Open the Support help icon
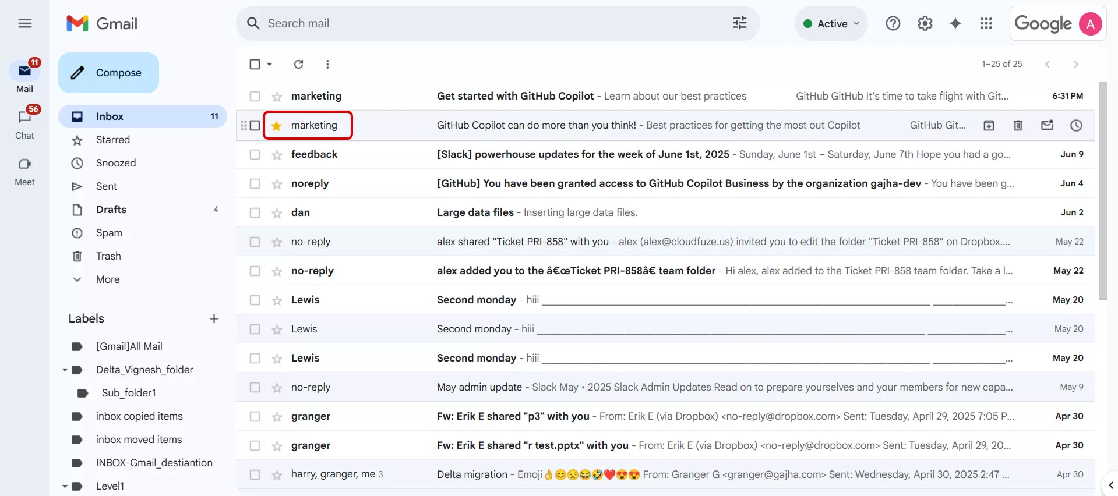Viewport: 1118px width, 496px height. pyautogui.click(x=893, y=23)
